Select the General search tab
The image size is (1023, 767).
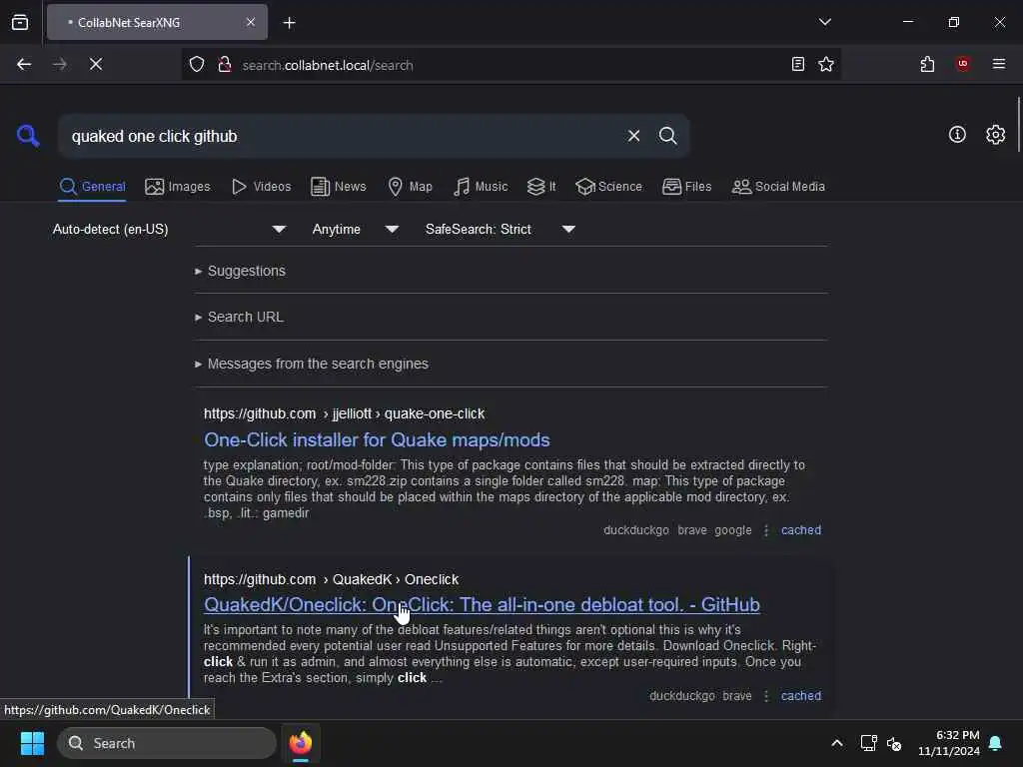point(92,187)
